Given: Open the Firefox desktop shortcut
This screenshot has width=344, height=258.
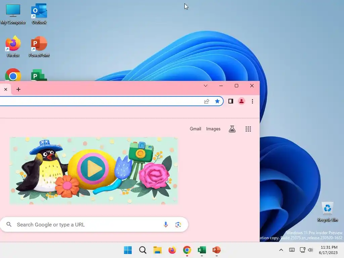Looking at the screenshot, I should click(13, 46).
